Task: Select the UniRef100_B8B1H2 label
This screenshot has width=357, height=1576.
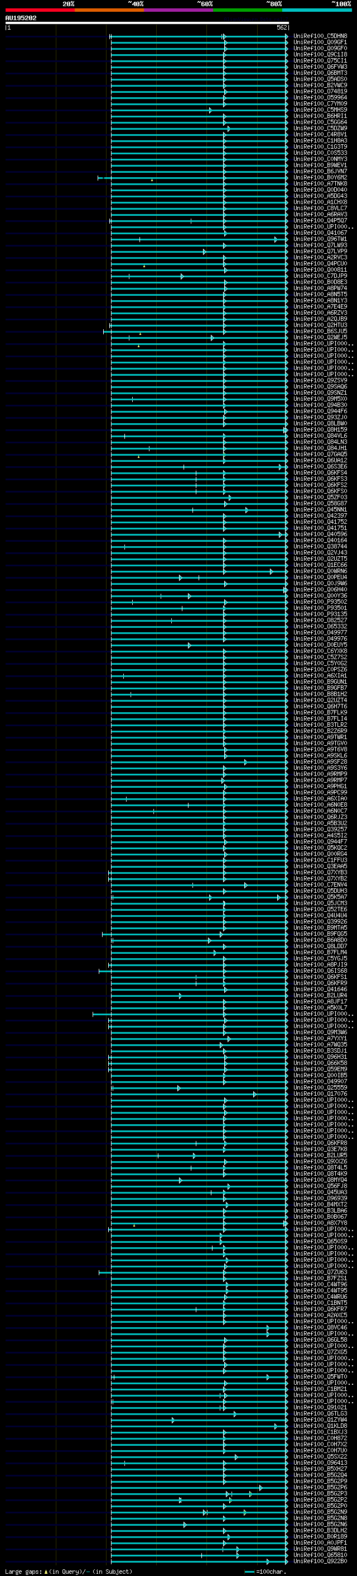Action: [x=320, y=694]
